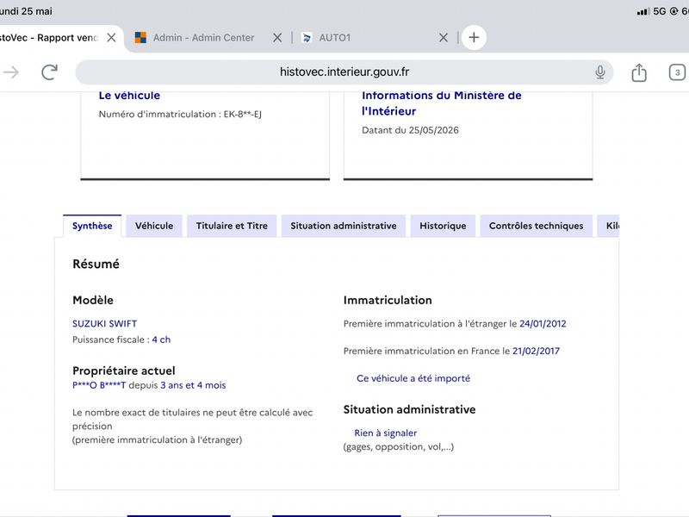Click the Rien à signaler text
This screenshot has width=689, height=517.
pyautogui.click(x=385, y=433)
